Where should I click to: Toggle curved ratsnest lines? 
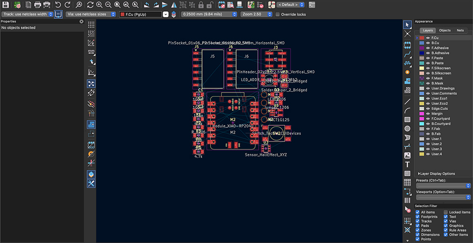[91, 92]
